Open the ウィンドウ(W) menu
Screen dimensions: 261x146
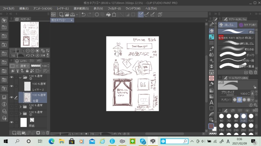click(133, 8)
